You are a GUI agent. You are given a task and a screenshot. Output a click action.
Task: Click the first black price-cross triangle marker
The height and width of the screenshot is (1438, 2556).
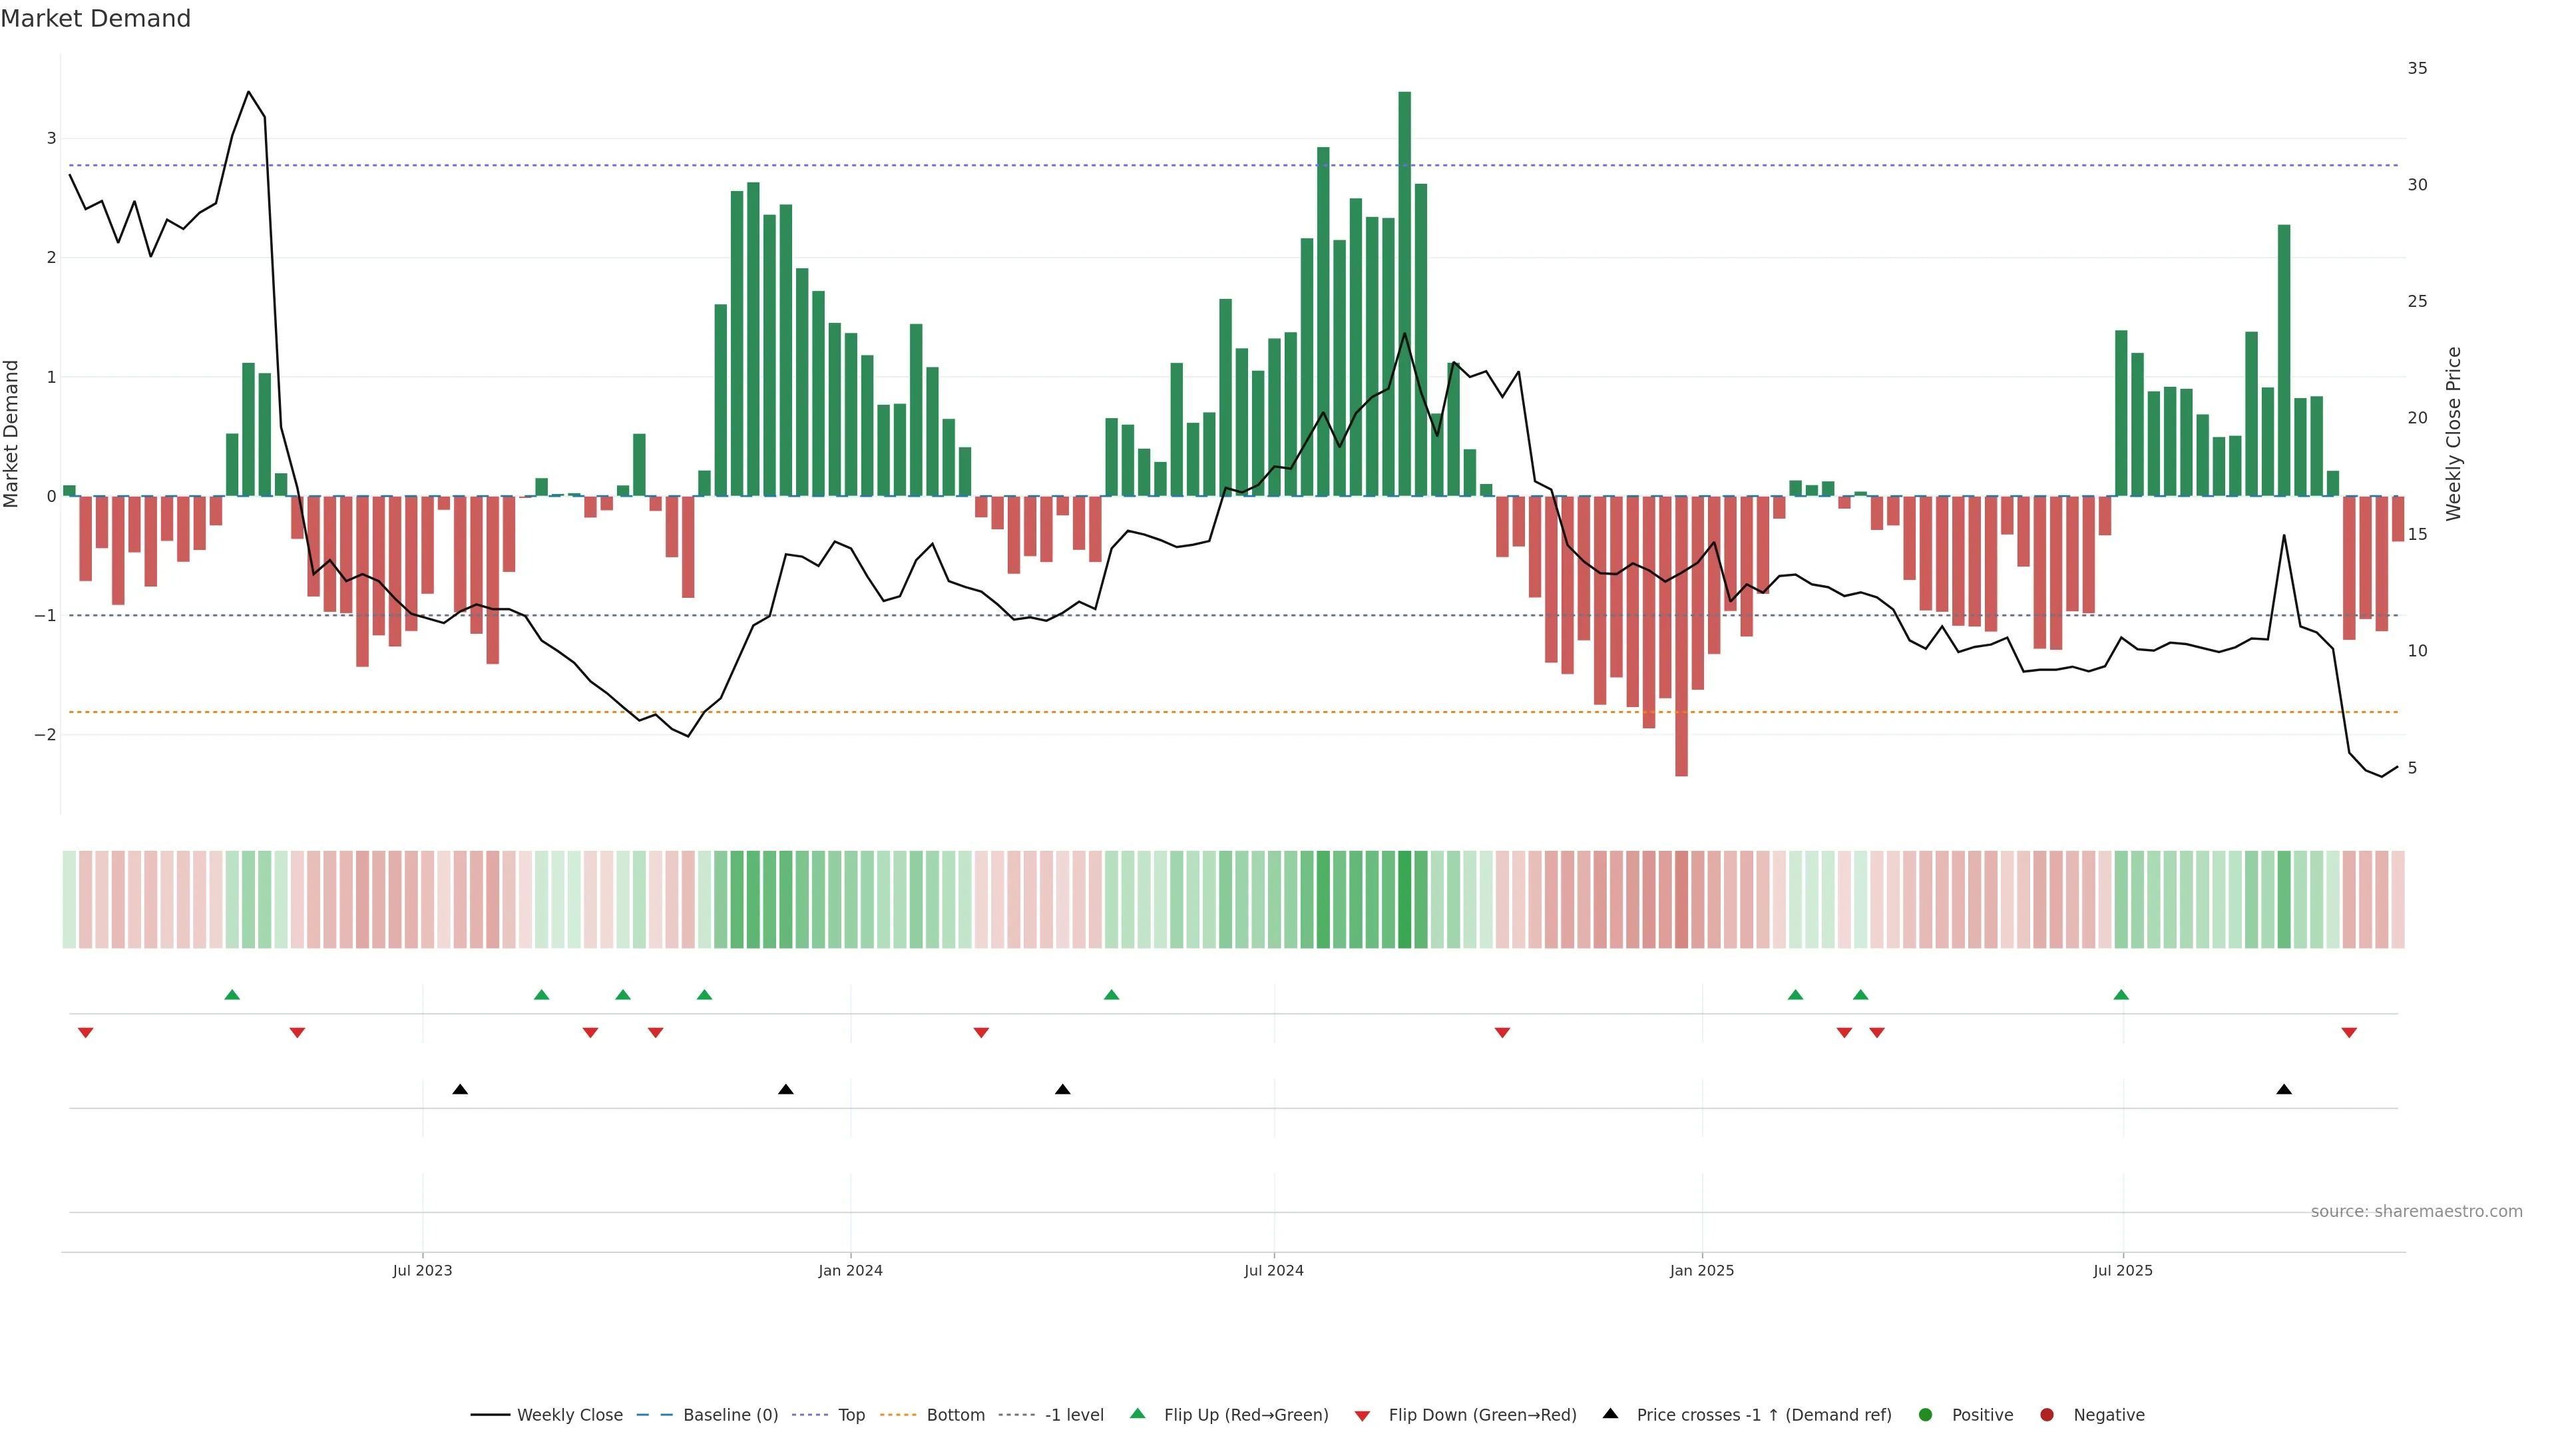461,1090
